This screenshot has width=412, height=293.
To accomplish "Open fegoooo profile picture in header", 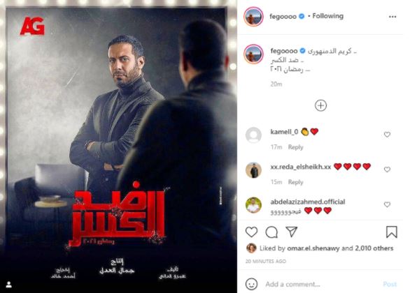I will point(253,17).
